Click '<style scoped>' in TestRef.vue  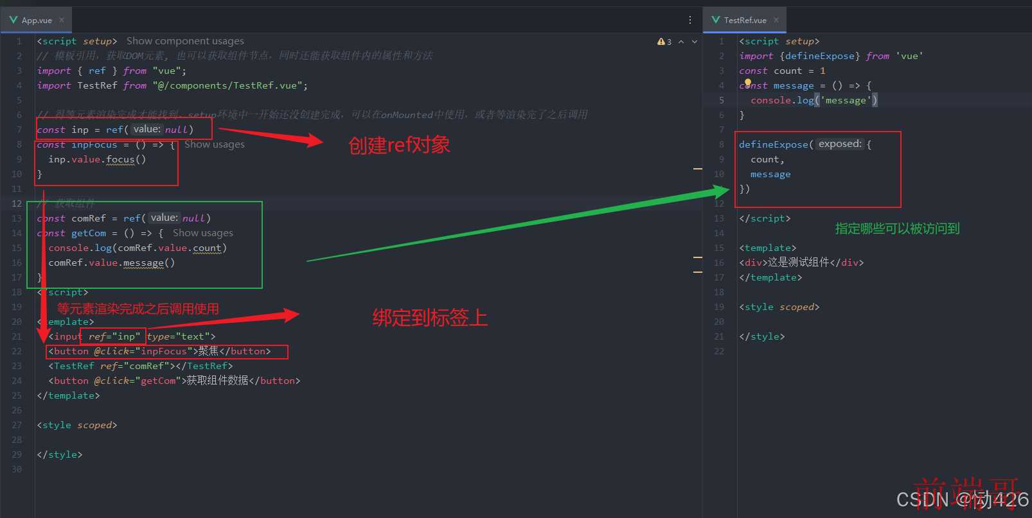(x=779, y=307)
